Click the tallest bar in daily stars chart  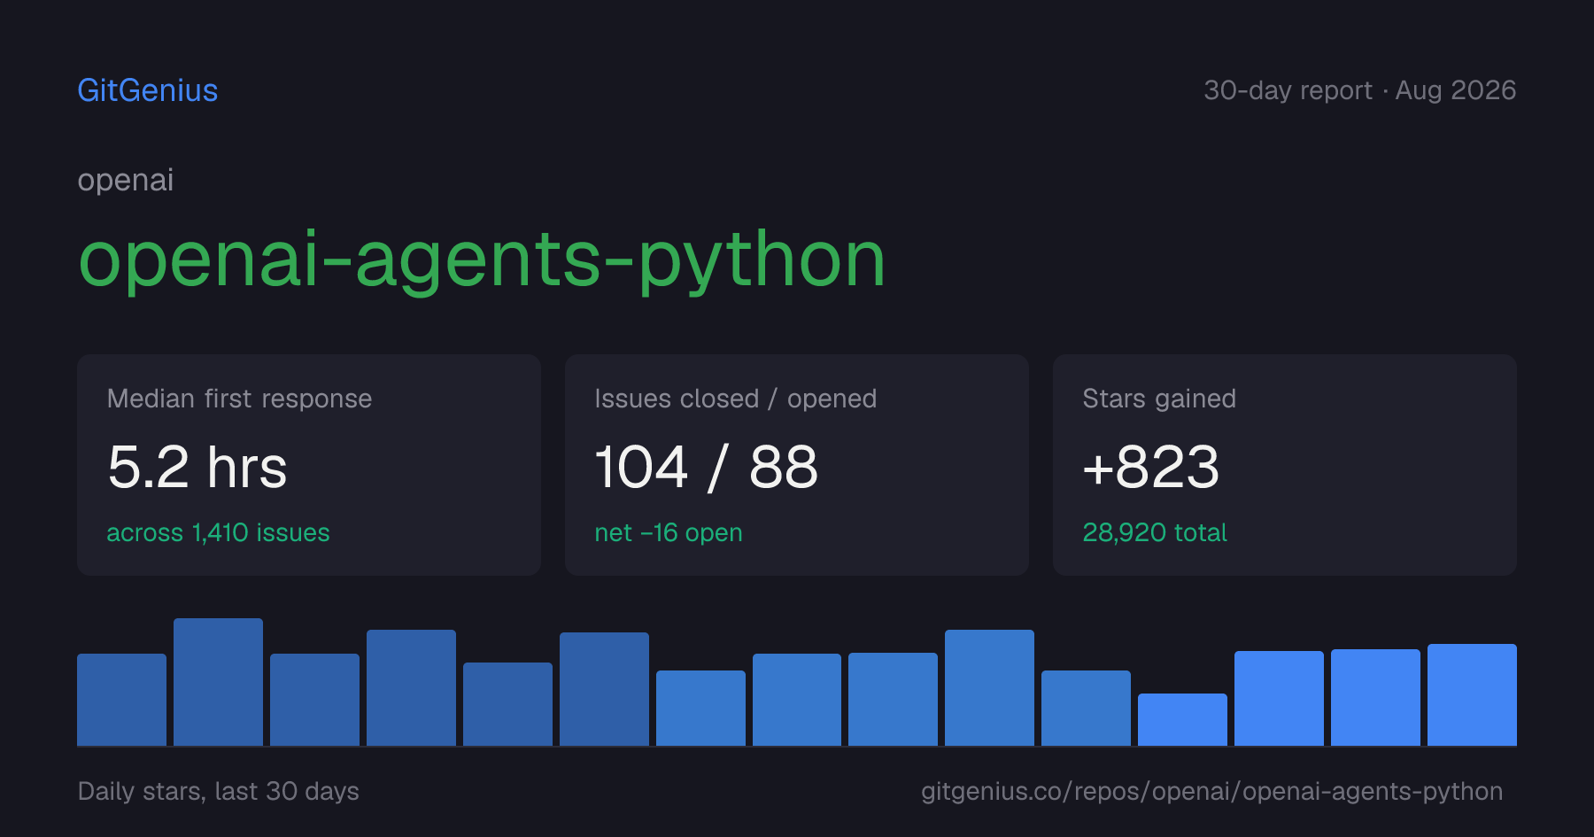[218, 682]
